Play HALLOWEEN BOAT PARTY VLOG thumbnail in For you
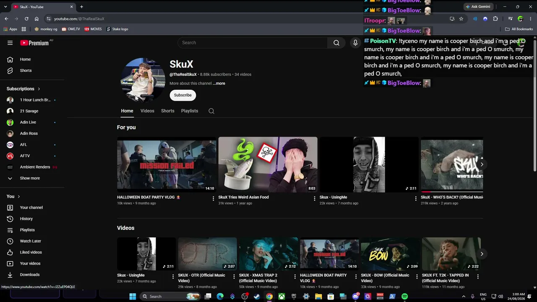Image resolution: width=537 pixels, height=302 pixels. pyautogui.click(x=167, y=164)
